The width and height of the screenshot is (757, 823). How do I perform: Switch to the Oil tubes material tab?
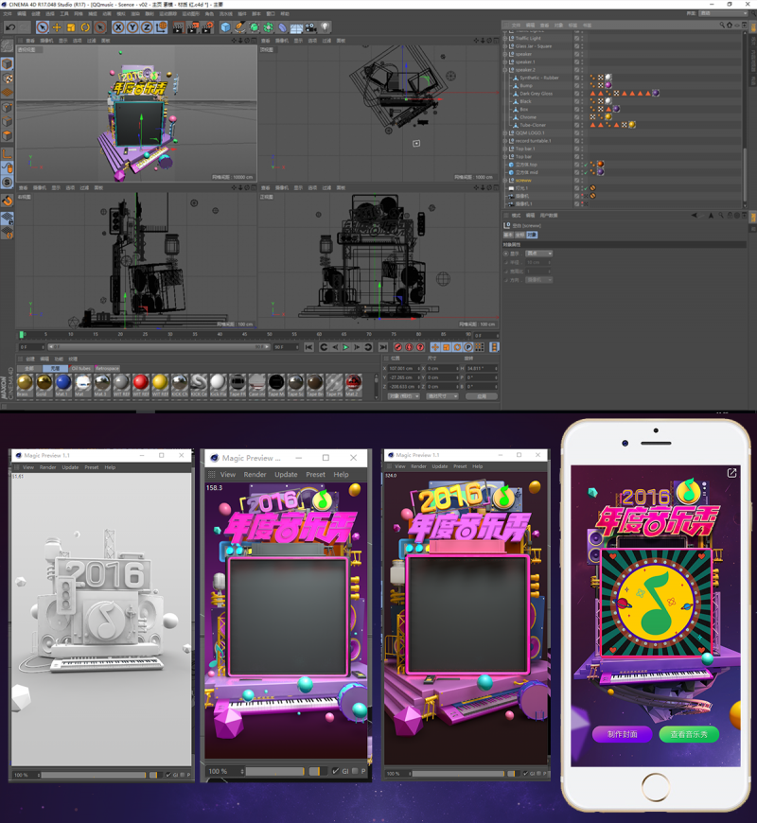(81, 369)
